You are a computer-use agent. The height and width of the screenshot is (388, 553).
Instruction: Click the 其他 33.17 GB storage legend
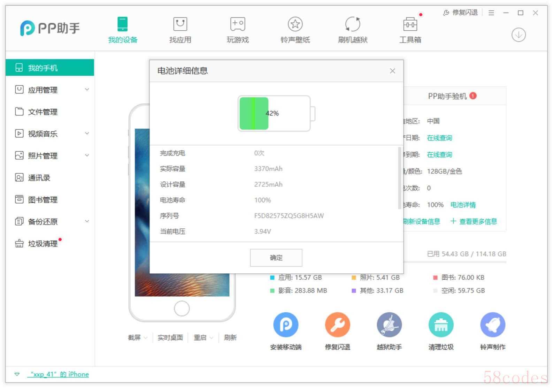point(377,290)
